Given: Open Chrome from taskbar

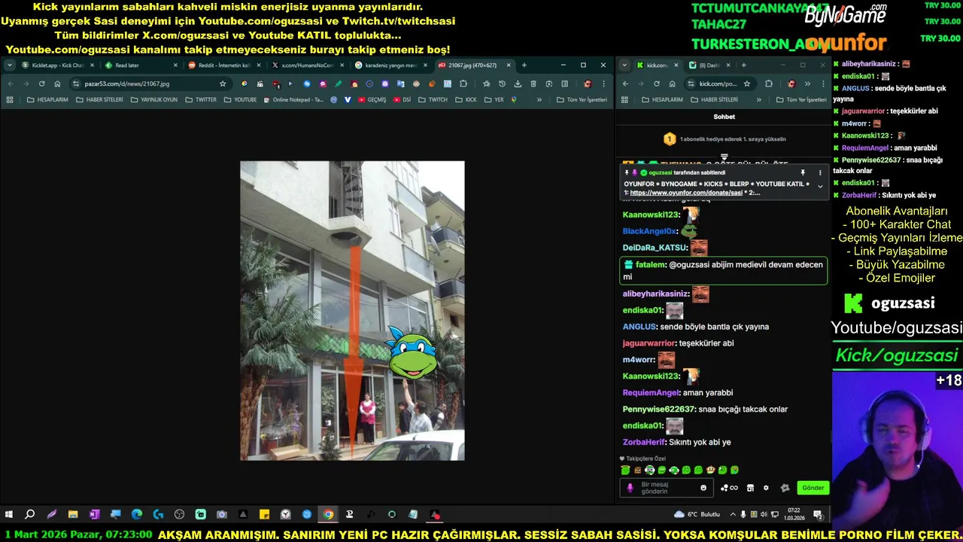Looking at the screenshot, I should [x=328, y=515].
